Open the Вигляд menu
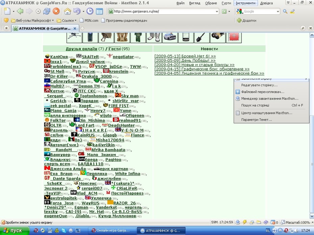The height and width of the screenshot is (235, 314). (x=195, y=3)
